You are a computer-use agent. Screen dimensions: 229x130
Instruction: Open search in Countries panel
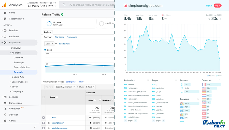(x=220, y=80)
